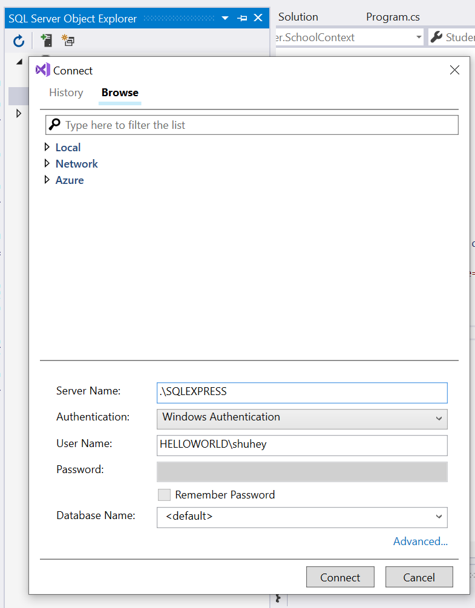Viewport: 475px width, 608px height.
Task: Collapse the expanded Object Explorer tree node
Action: coord(19,62)
